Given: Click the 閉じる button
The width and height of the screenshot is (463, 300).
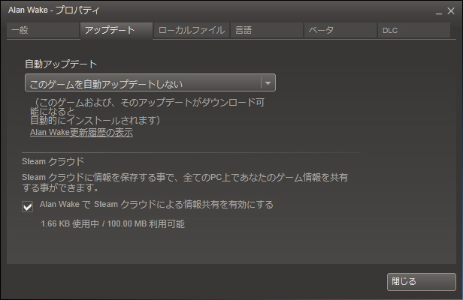Looking at the screenshot, I should point(422,282).
